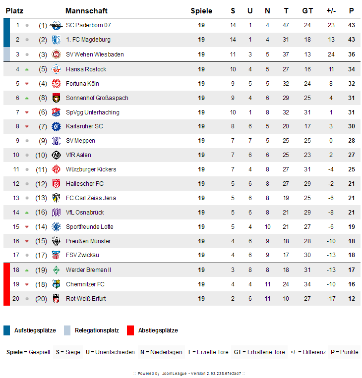Click the Werder Bremen II club crest
Screen dimensions: 362x378
[x=56, y=270]
